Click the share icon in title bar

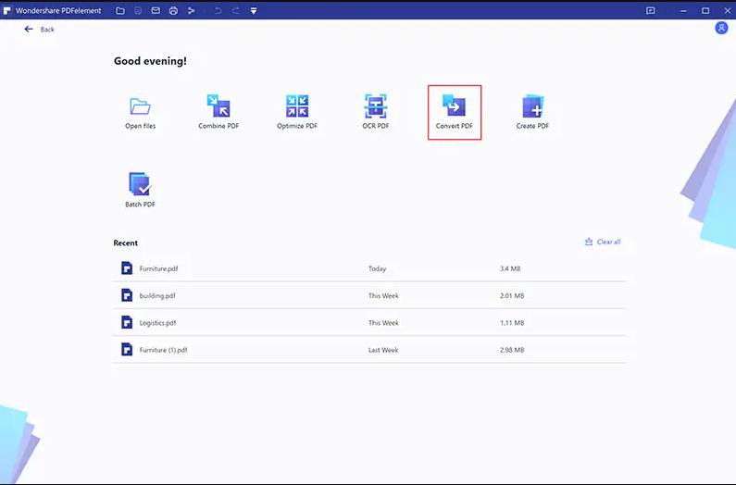tap(191, 10)
